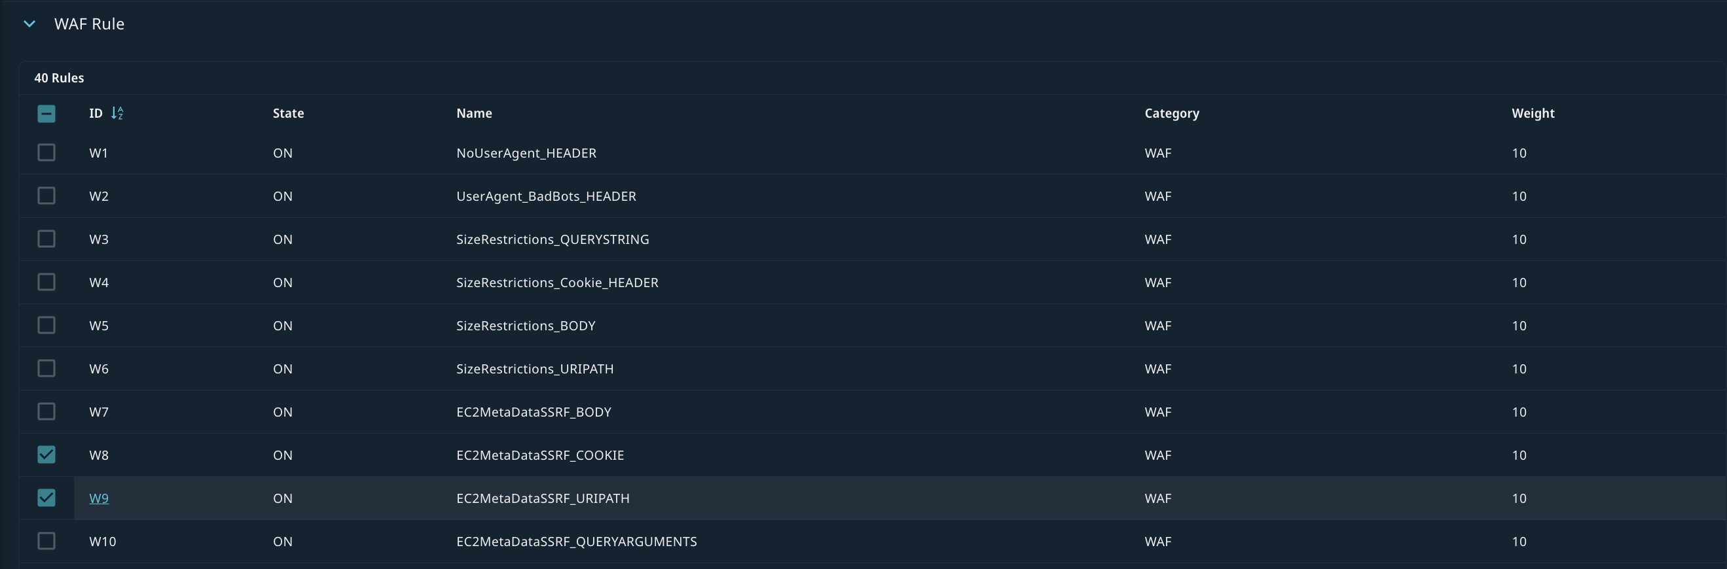This screenshot has height=569, width=1727.
Task: Deselect the W9 rule checkbox
Action: click(x=46, y=498)
